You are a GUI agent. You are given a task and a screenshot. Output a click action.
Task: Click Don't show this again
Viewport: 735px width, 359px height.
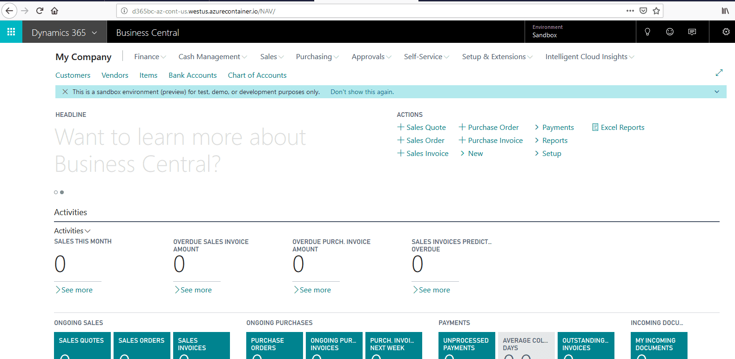coord(362,92)
